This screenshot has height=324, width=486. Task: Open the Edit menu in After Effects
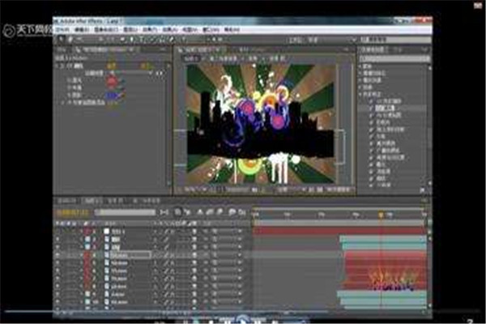point(82,30)
